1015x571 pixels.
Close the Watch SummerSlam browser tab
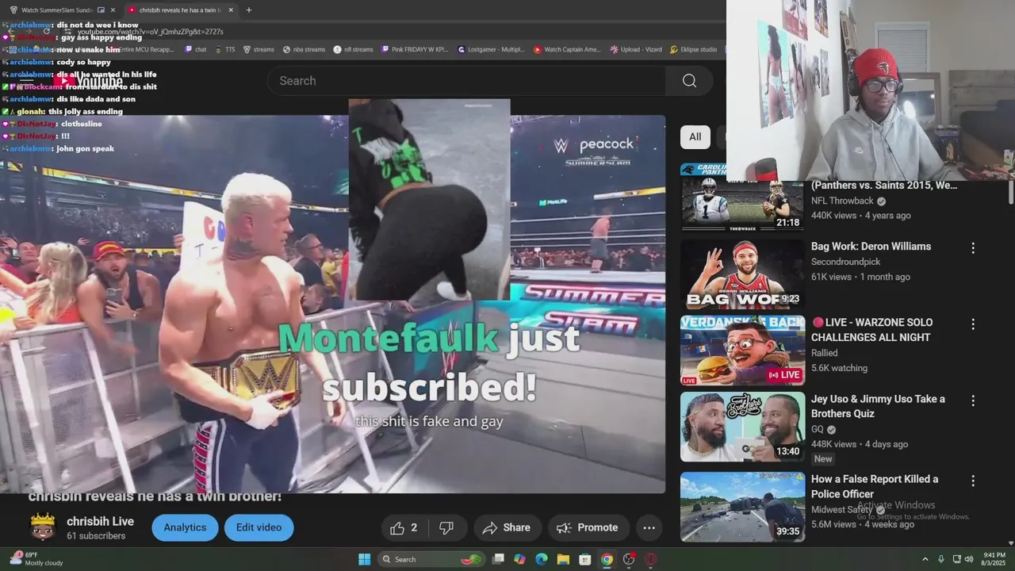113,10
